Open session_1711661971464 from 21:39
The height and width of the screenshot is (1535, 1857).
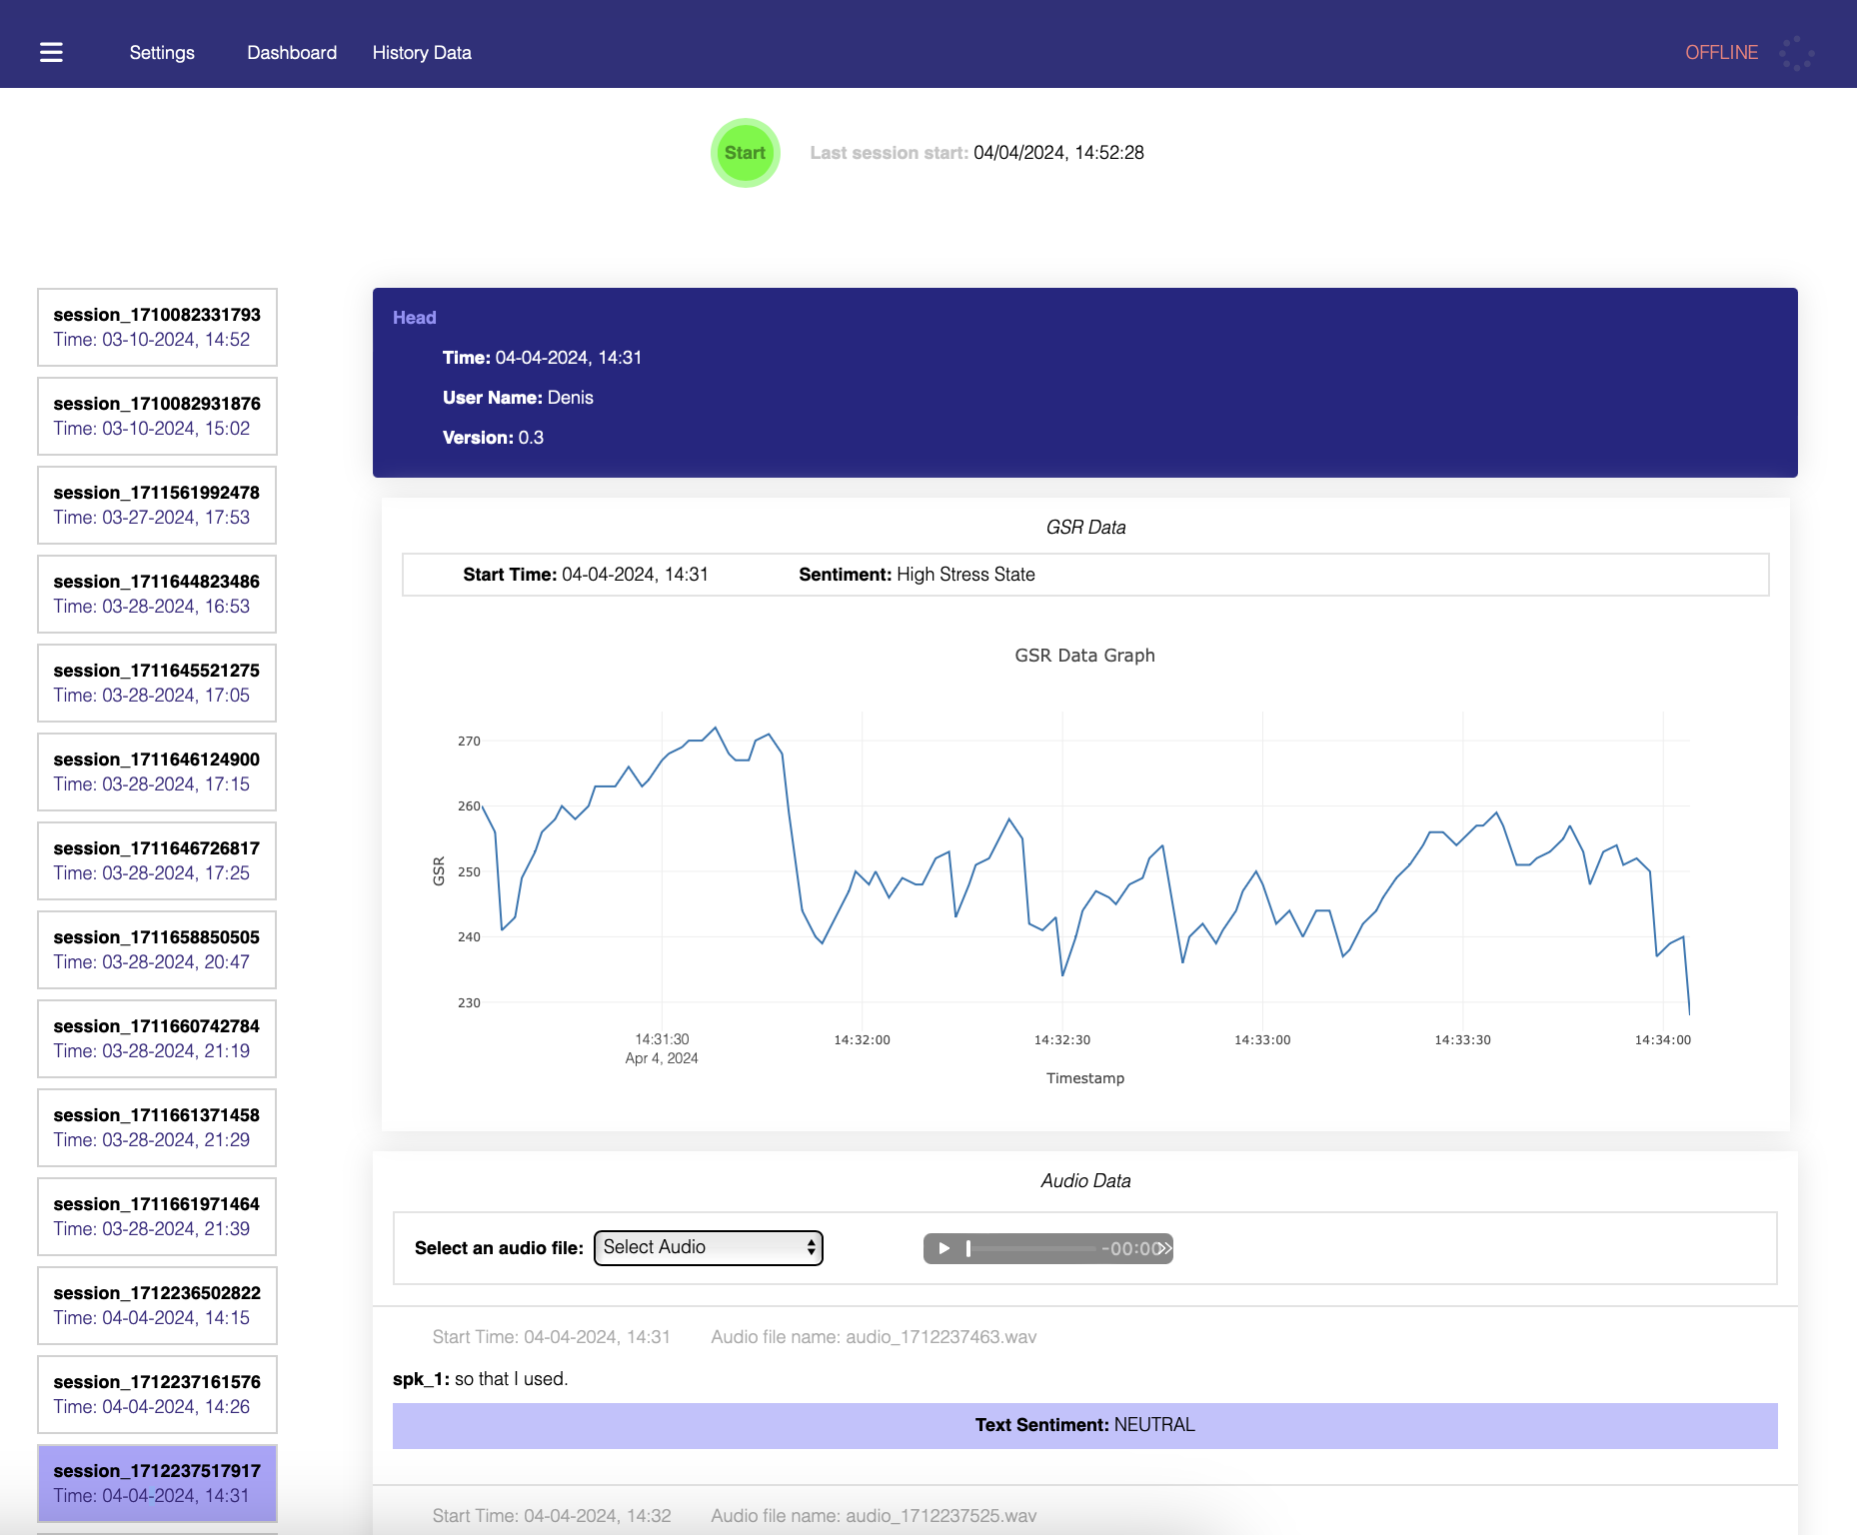157,1216
